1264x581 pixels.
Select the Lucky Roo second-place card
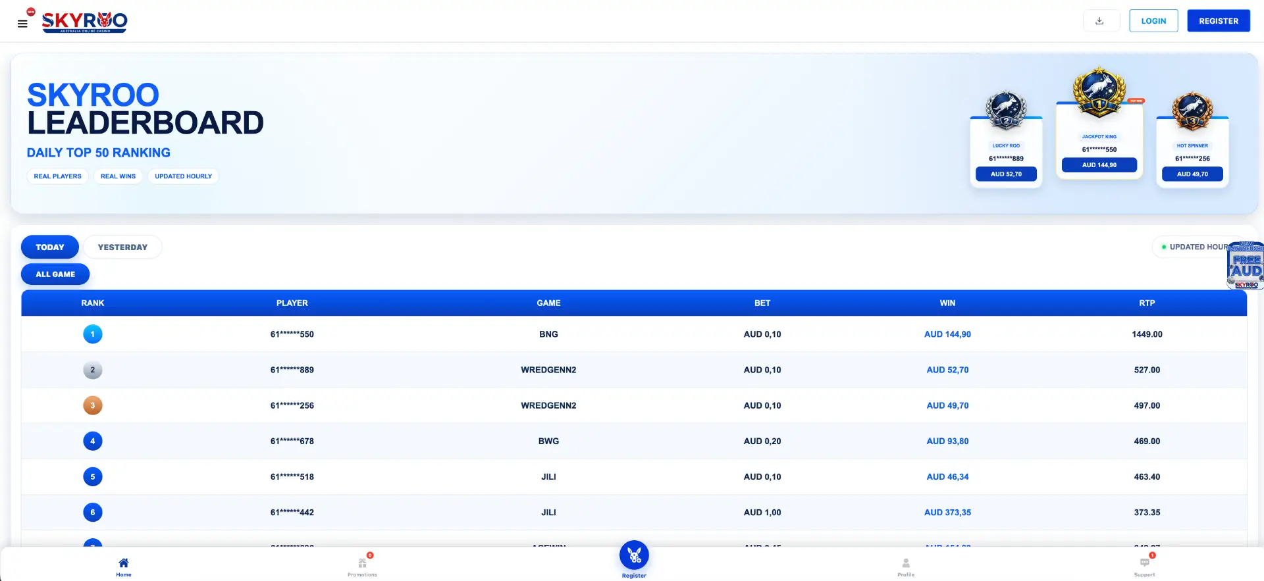point(1006,152)
